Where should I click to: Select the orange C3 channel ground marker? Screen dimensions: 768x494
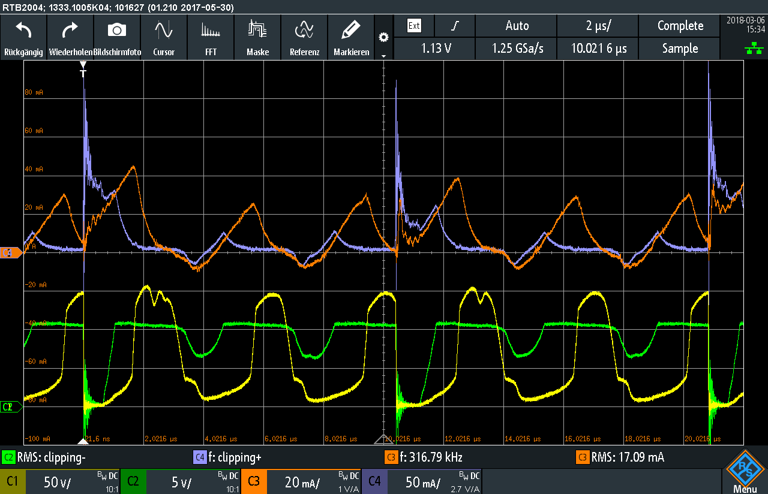tap(11, 253)
